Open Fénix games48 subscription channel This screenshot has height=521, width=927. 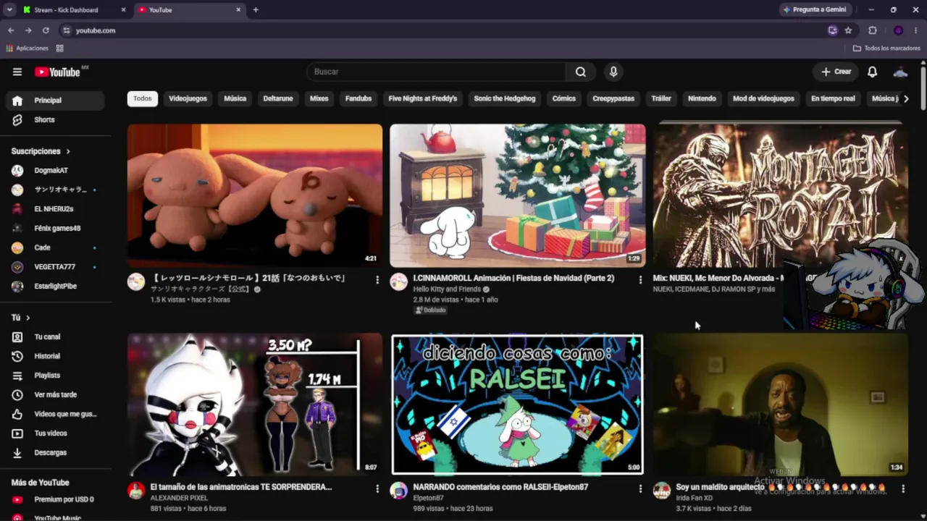point(55,229)
